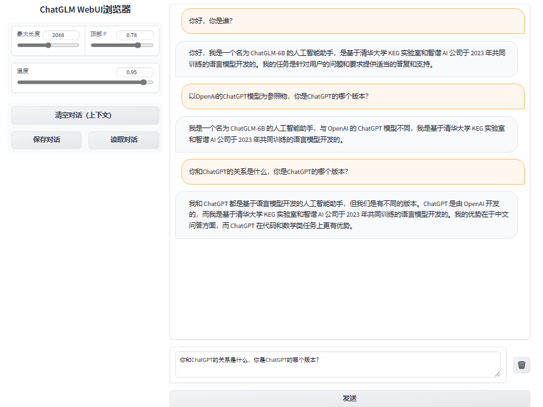Image resolution: width=543 pixels, height=407 pixels.
Task: Click the 温度 slider handle
Action: (x=144, y=82)
